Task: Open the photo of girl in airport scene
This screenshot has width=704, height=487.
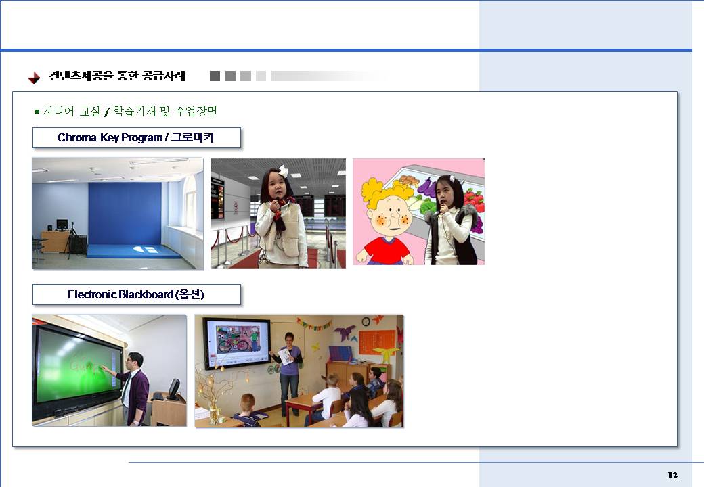Action: [x=278, y=213]
